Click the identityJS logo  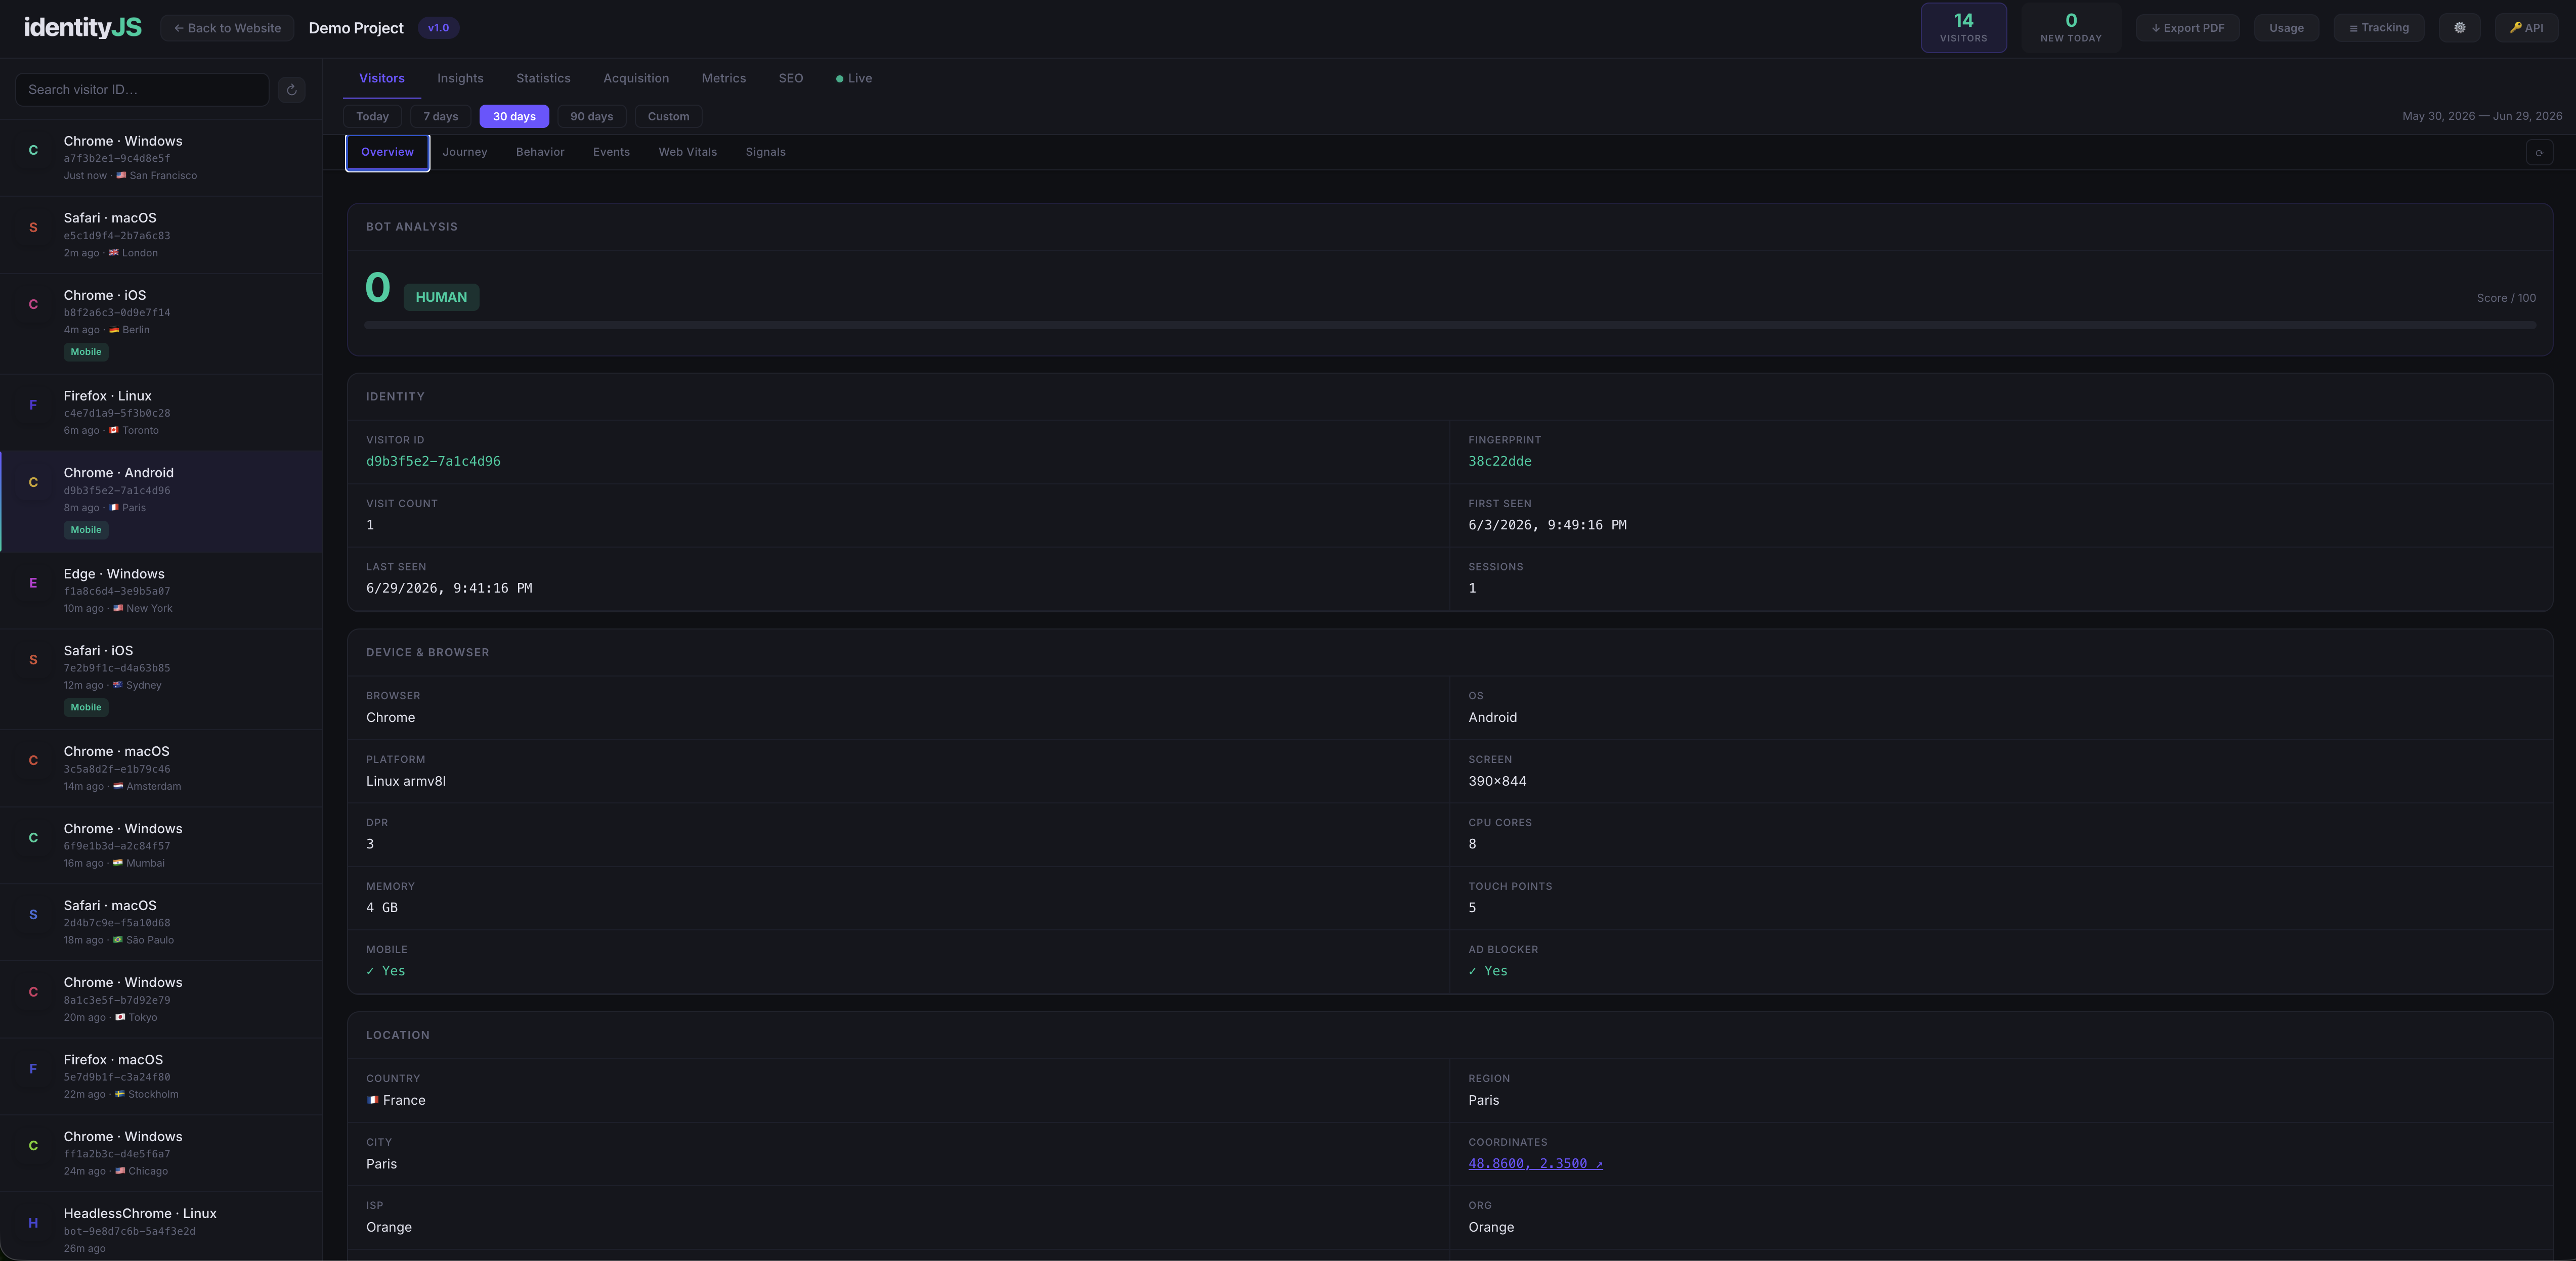click(x=82, y=27)
